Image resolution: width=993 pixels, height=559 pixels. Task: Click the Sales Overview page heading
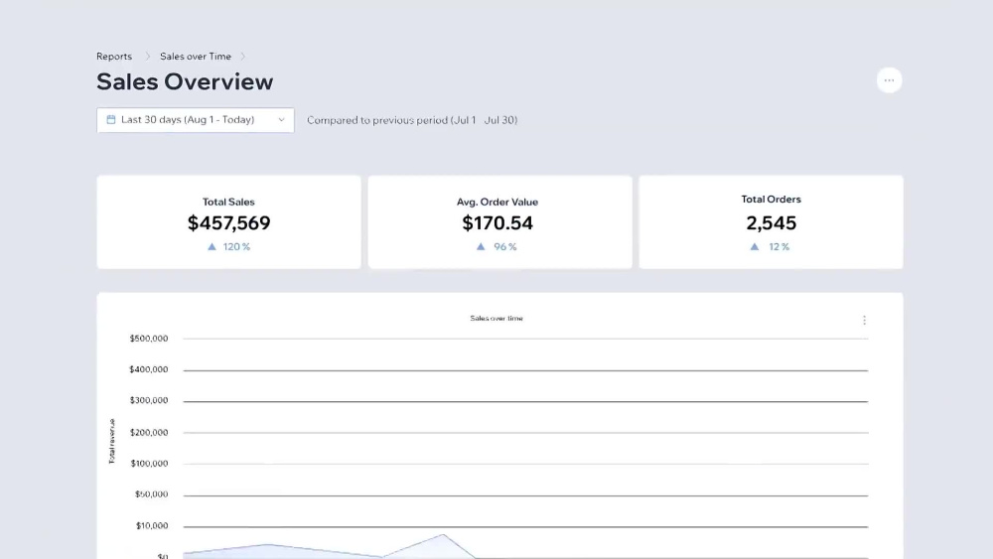(x=185, y=81)
